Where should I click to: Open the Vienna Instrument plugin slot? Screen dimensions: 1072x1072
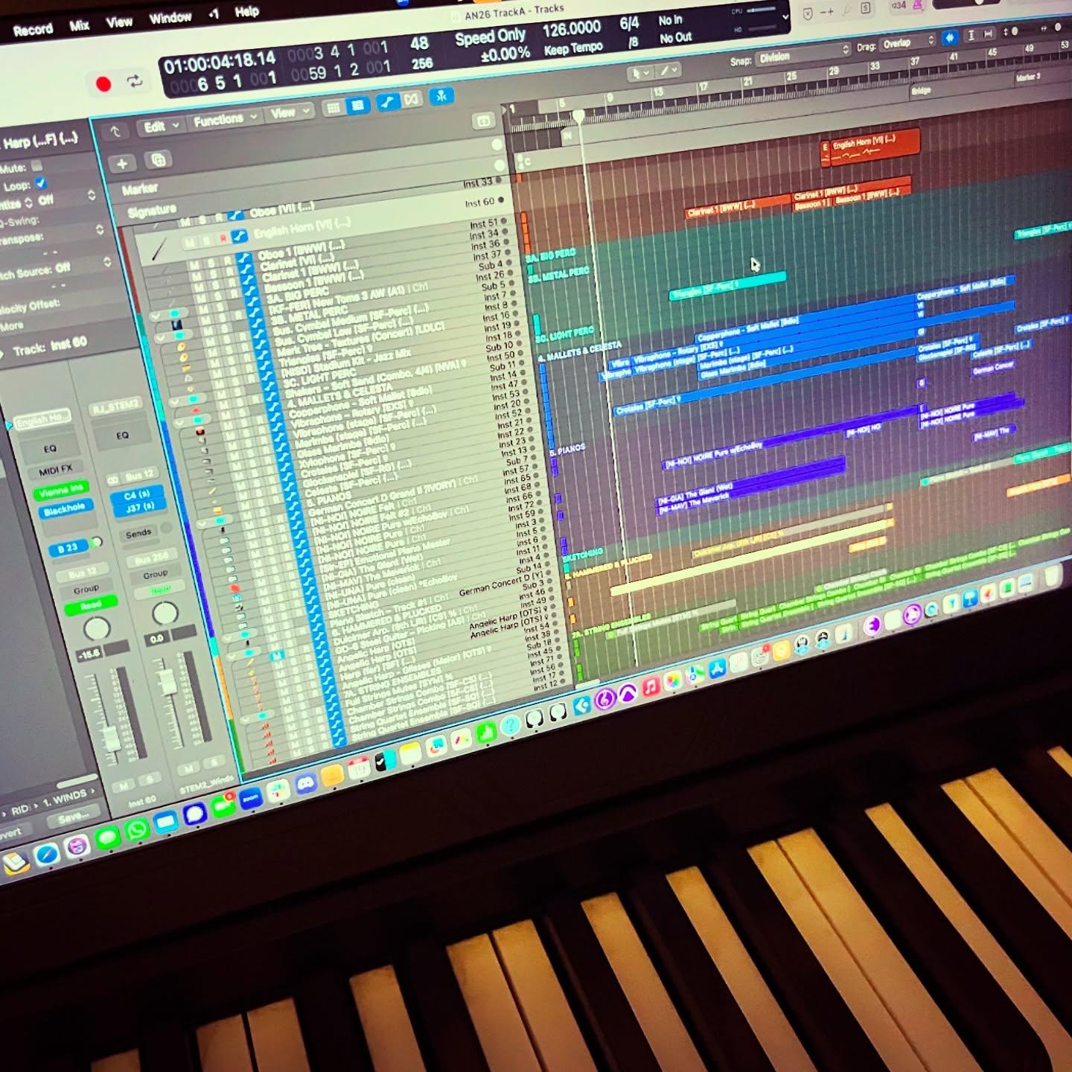(x=60, y=491)
